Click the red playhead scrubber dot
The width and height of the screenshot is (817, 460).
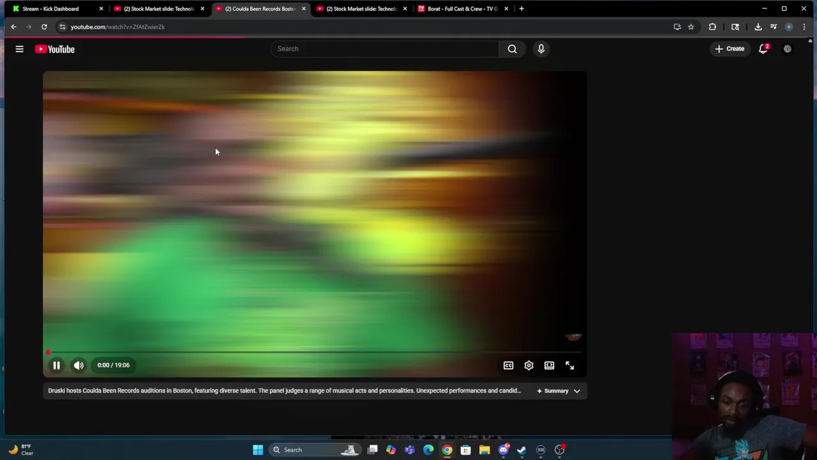pos(48,352)
